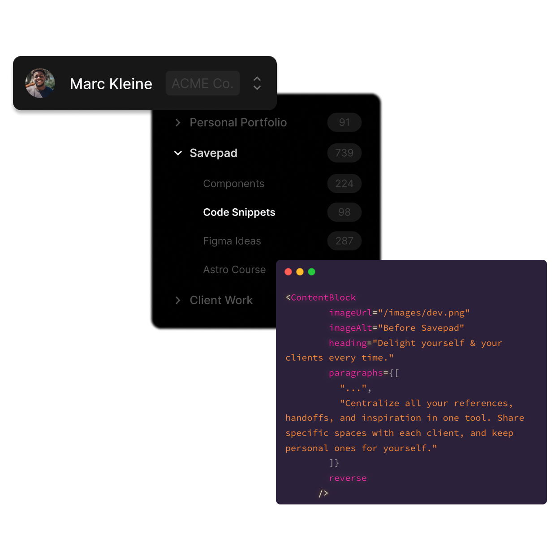Click the 98 badge on Code Snippets
The image size is (560, 560).
(x=344, y=212)
